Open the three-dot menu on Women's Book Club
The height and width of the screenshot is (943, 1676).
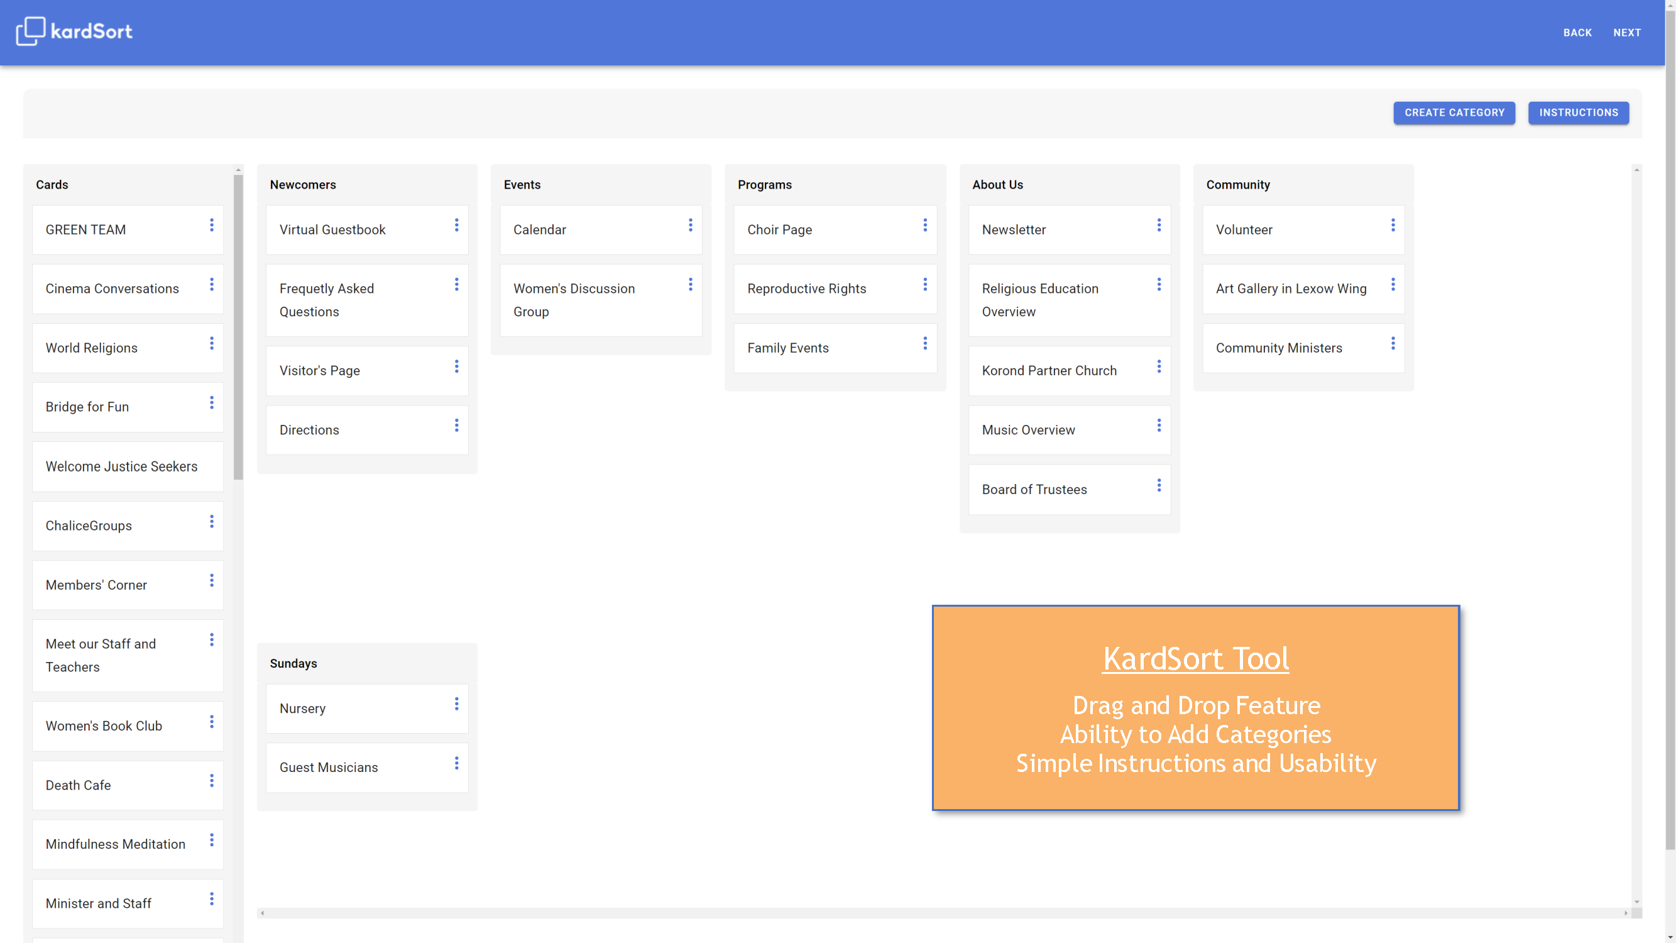pos(211,722)
